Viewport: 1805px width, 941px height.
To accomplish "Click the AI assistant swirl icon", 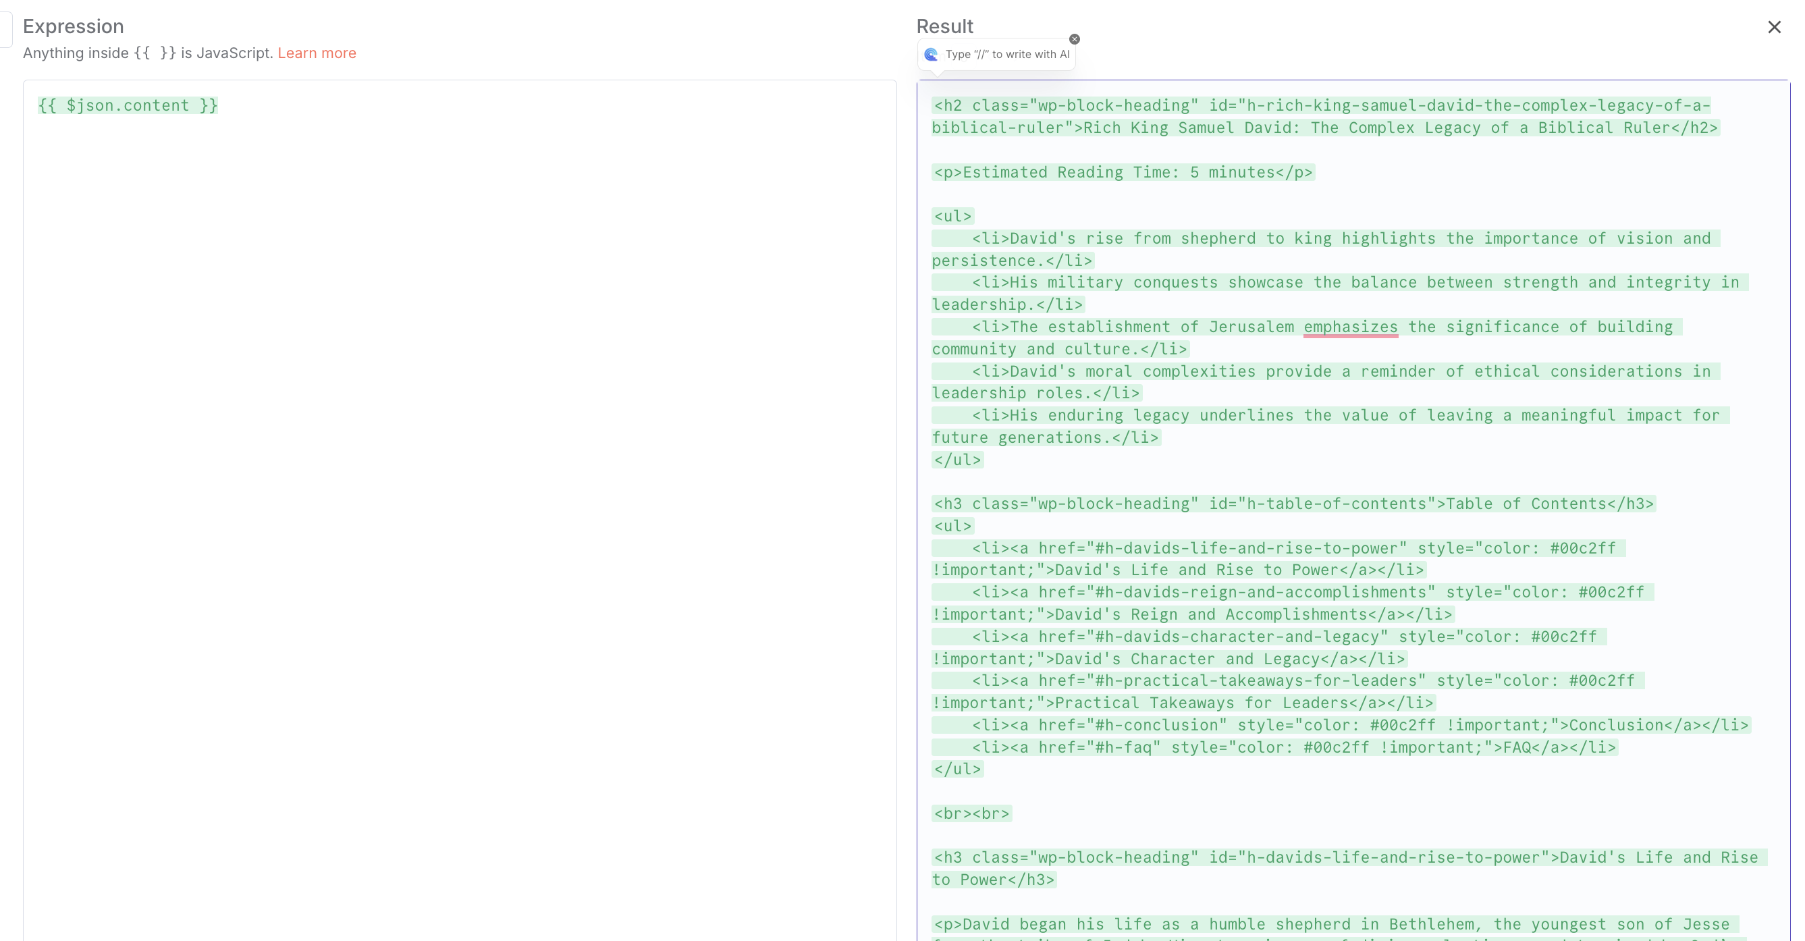I will [931, 55].
